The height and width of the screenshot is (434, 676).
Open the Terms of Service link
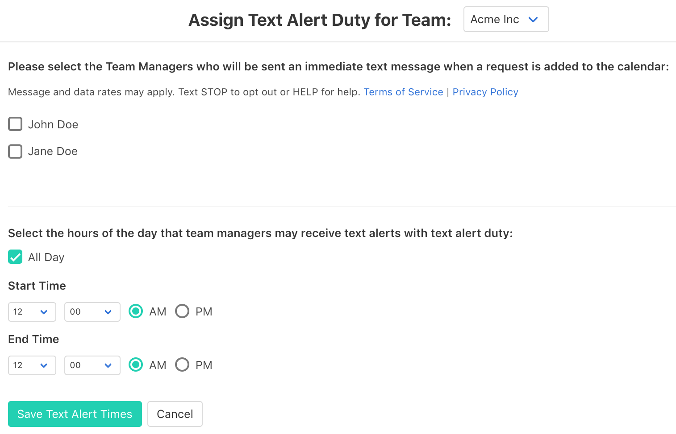403,92
